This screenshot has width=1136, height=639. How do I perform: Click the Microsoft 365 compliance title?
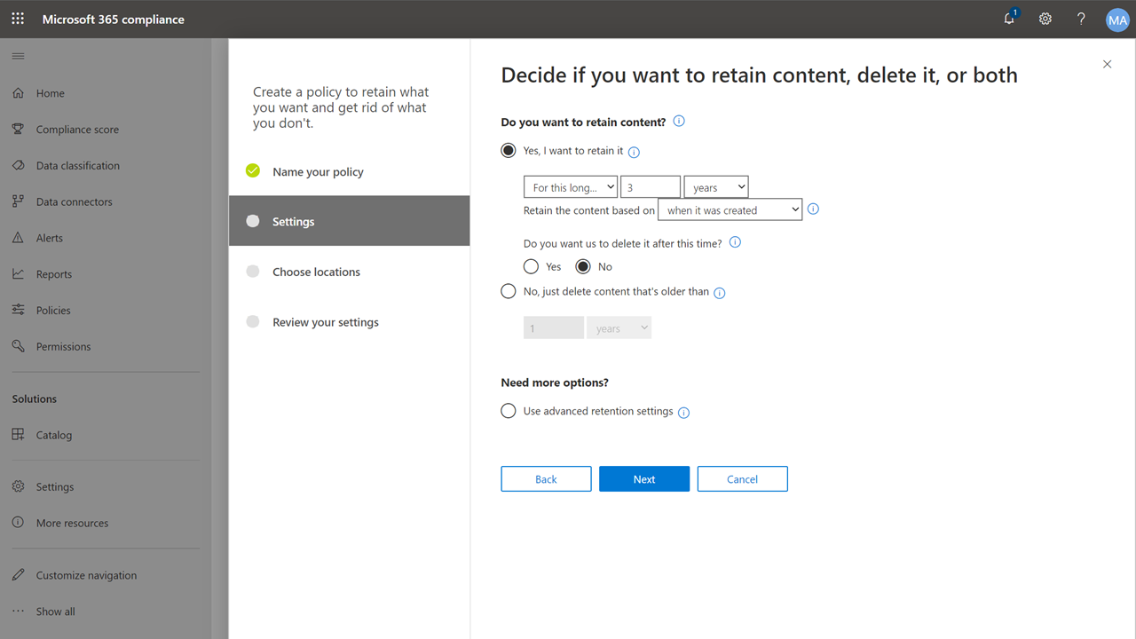coord(114,20)
